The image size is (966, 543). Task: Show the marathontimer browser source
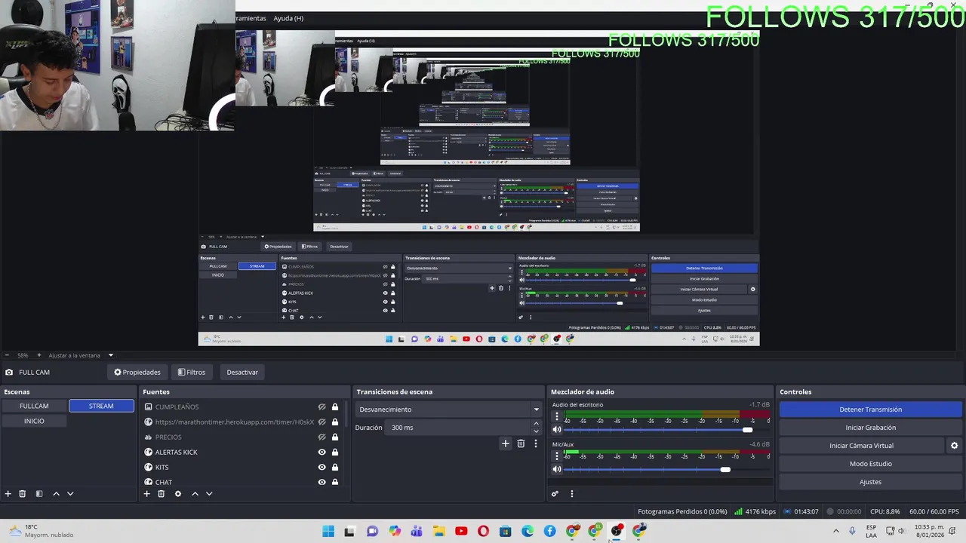(322, 422)
